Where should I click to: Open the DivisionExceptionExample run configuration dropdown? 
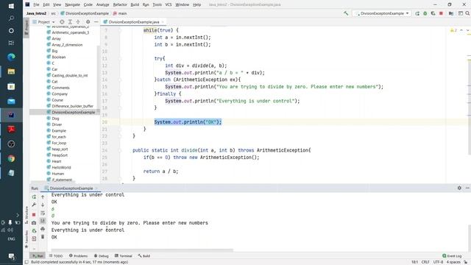pos(382,13)
